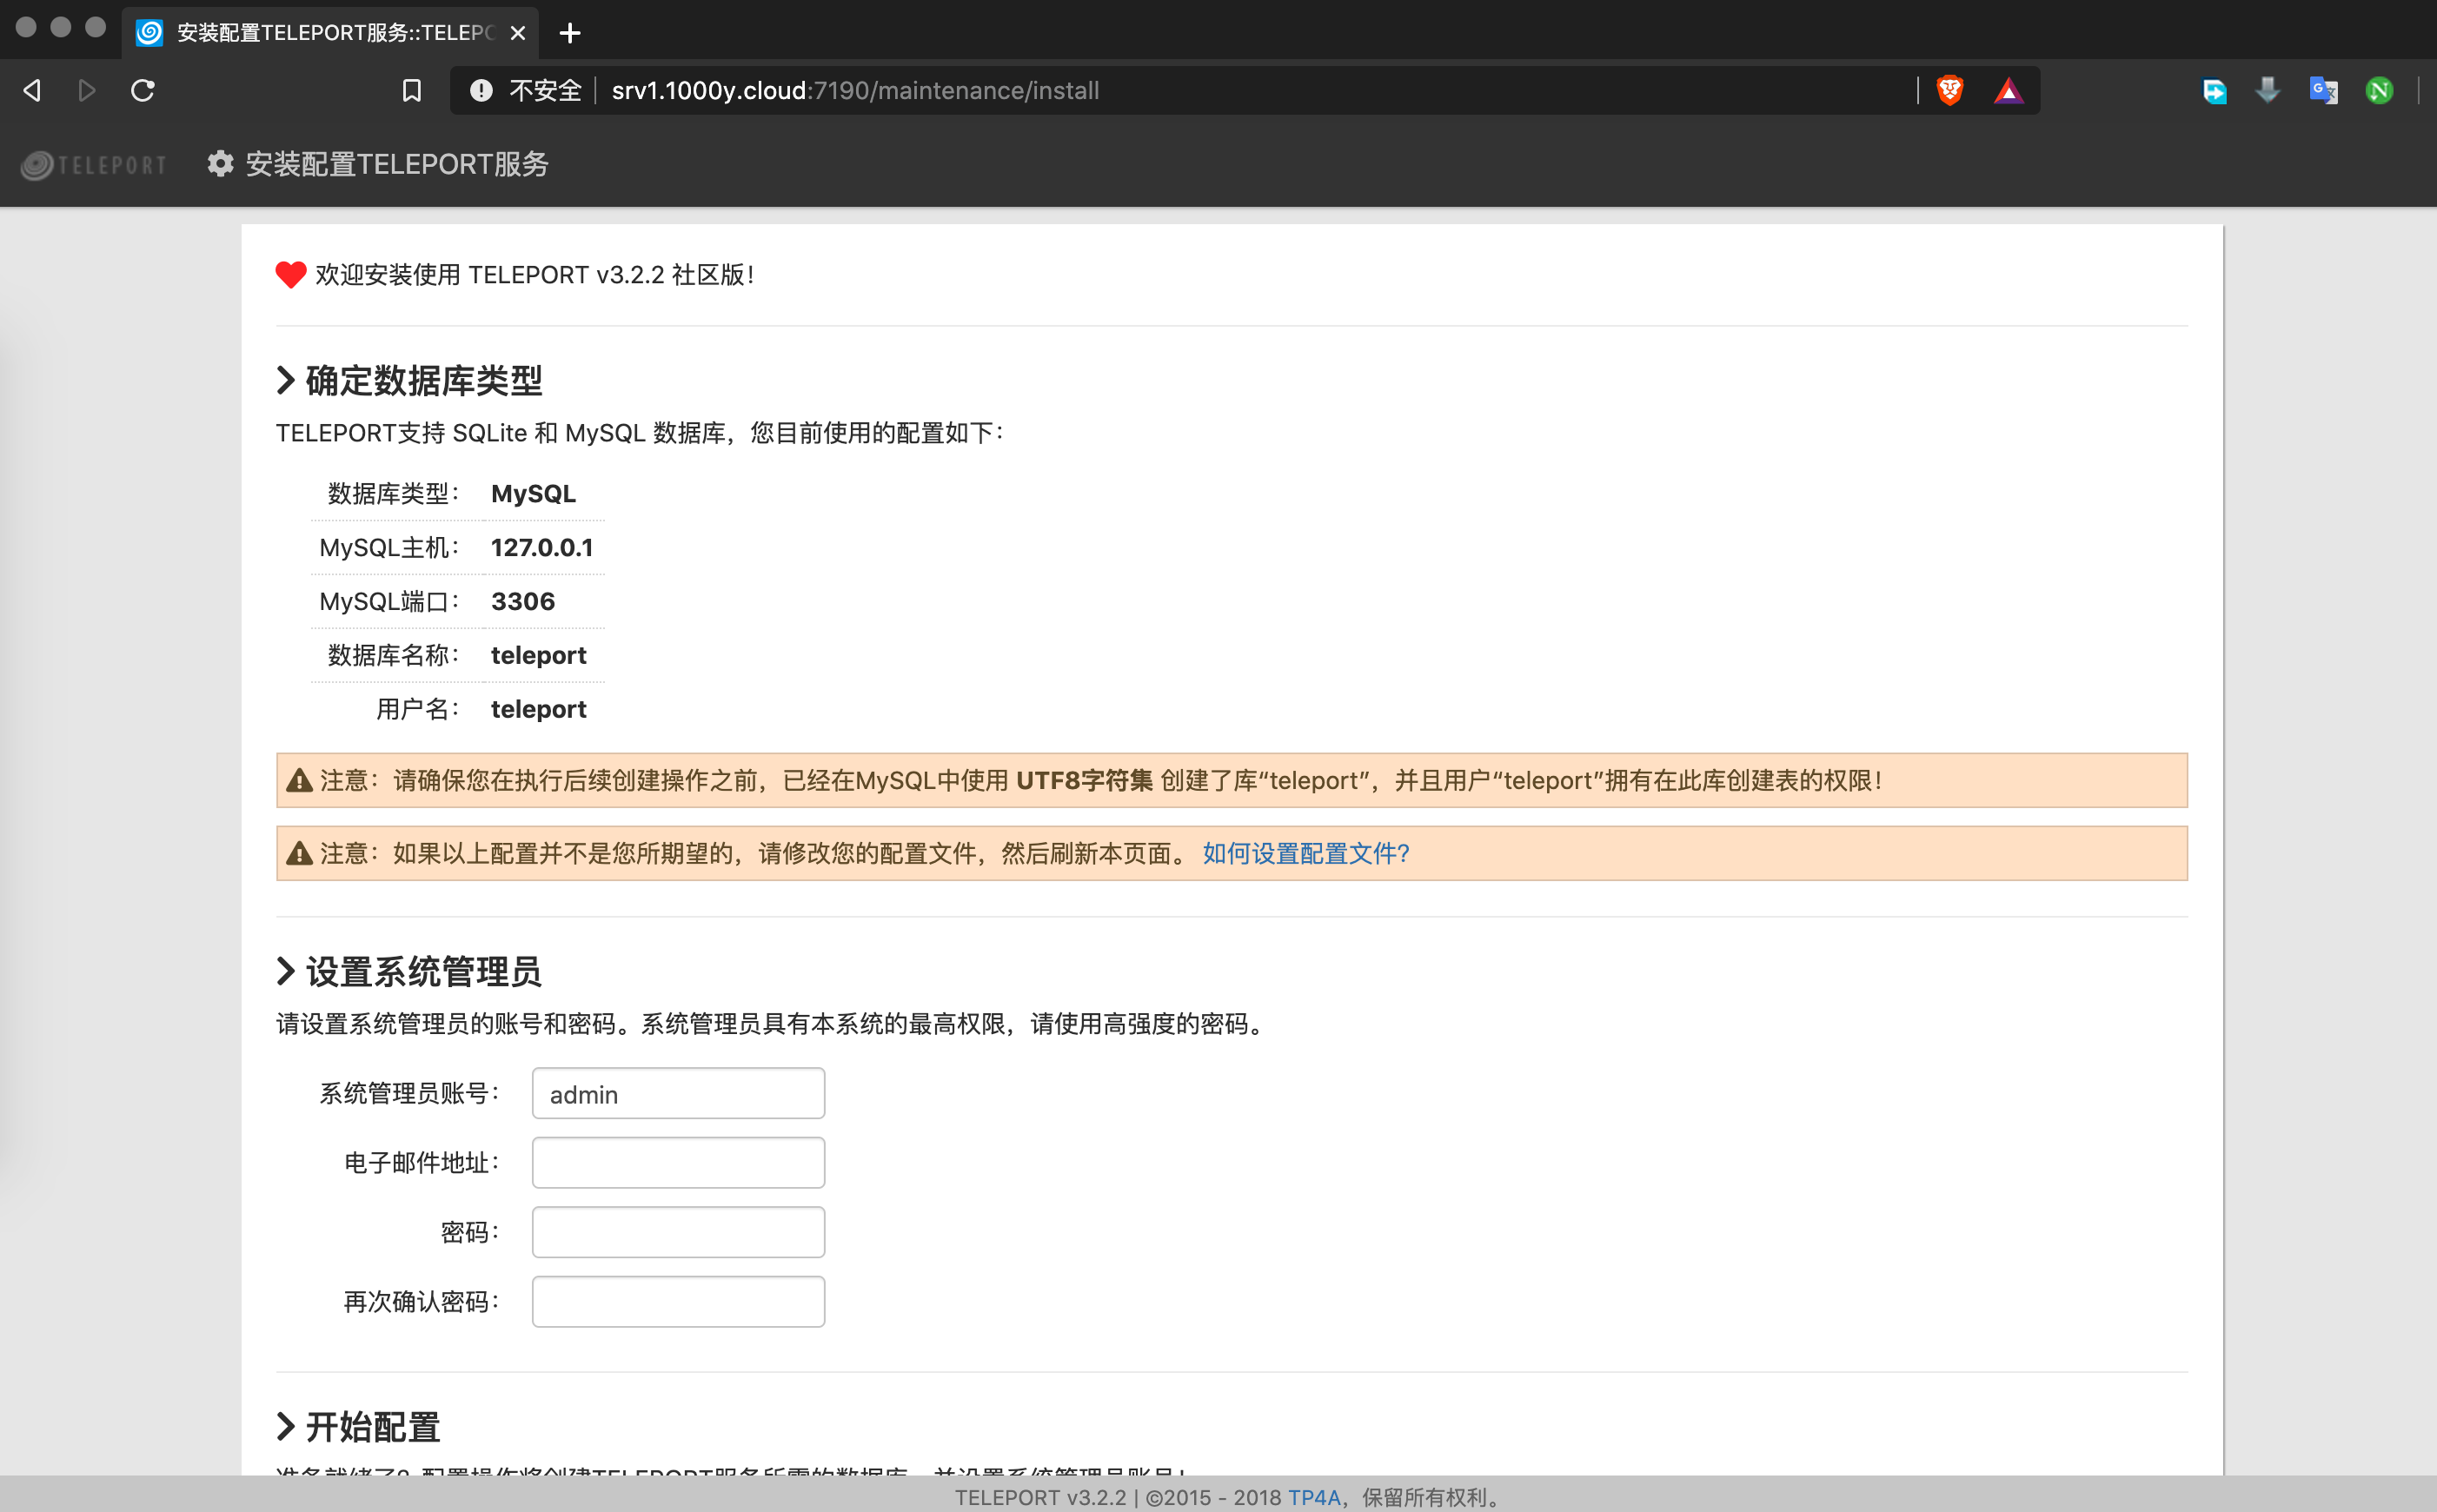Click the MySQL端口： label
This screenshot has height=1512, width=2437.
tap(390, 602)
